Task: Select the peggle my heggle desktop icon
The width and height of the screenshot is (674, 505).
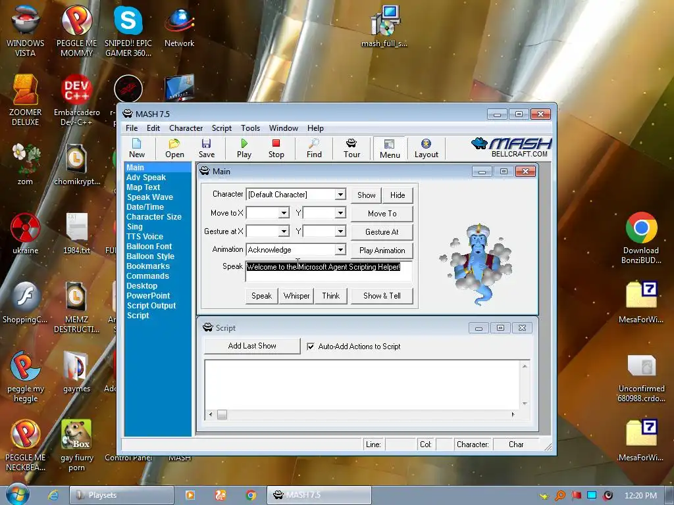Action: [x=26, y=377]
